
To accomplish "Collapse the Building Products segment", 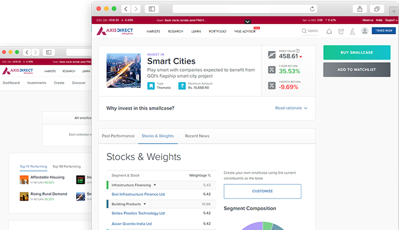I will [x=145, y=204].
